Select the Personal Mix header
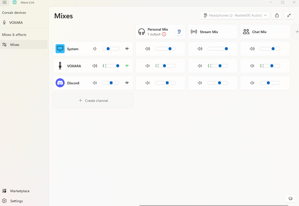Image resolution: width=299 pixels, height=206 pixels. pos(160,32)
